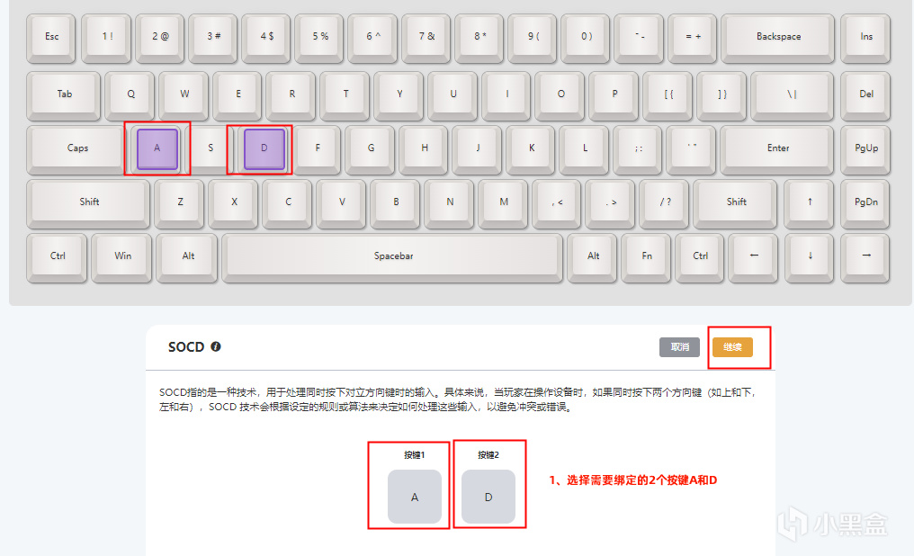Viewport: 914px width, 556px height.
Task: Select the Spacebar key
Action: [x=393, y=257]
